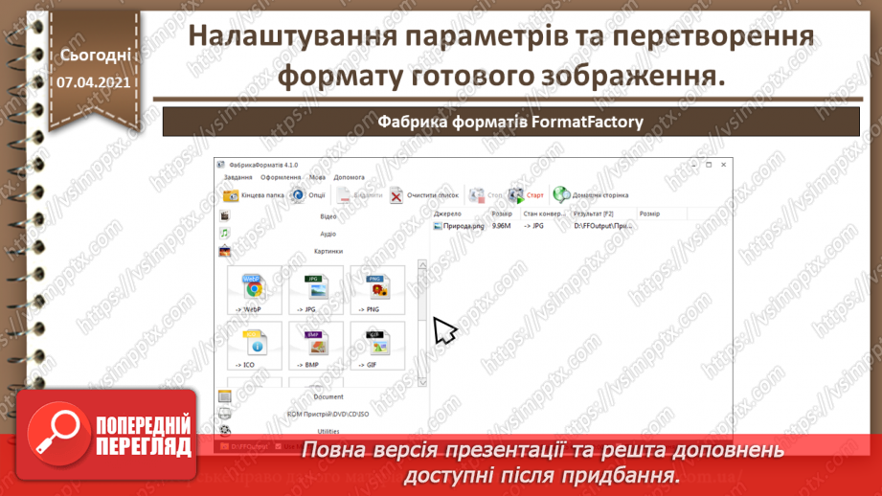Screen dimensions: 882x496
Task: Click the Аудіо music note icon
Action: point(224,234)
